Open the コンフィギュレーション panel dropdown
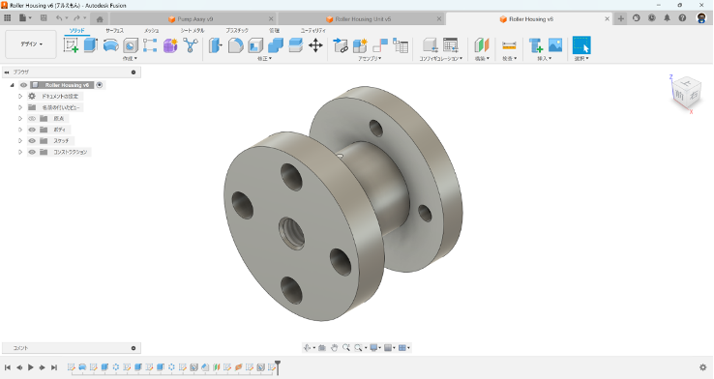This screenshot has height=379, width=714. [x=441, y=59]
